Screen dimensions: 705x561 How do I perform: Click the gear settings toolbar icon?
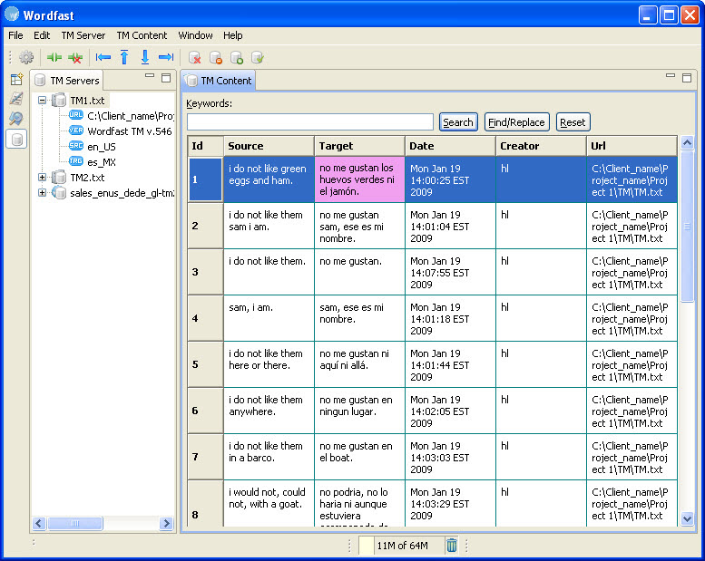point(26,57)
